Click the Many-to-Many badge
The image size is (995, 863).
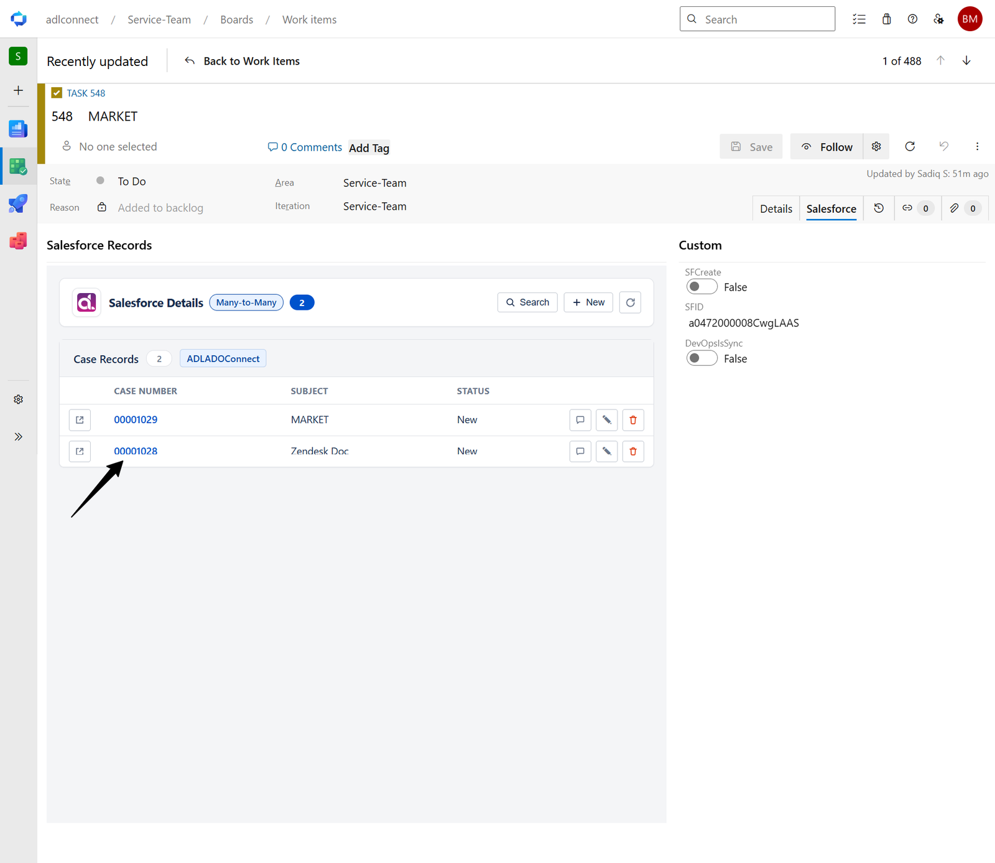(246, 302)
